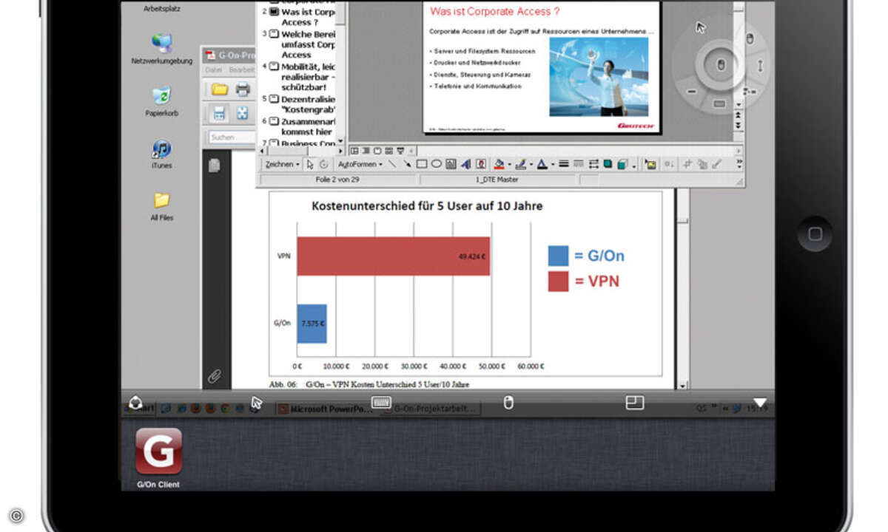Tap the center mouse button of the radial control
Image resolution: width=888 pixels, height=532 pixels.
720,65
